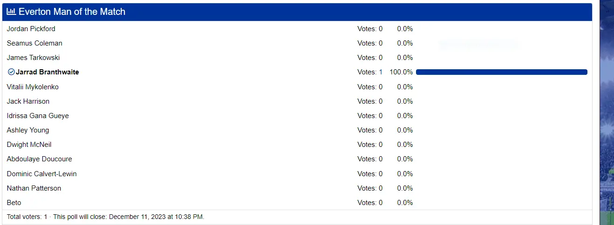Click the Abdoulaye Doucoure poll row

pyautogui.click(x=39, y=159)
